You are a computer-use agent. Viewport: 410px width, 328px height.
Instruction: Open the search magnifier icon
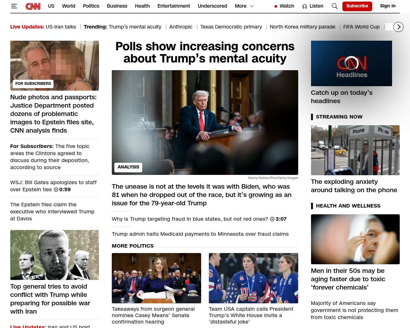tap(334, 6)
